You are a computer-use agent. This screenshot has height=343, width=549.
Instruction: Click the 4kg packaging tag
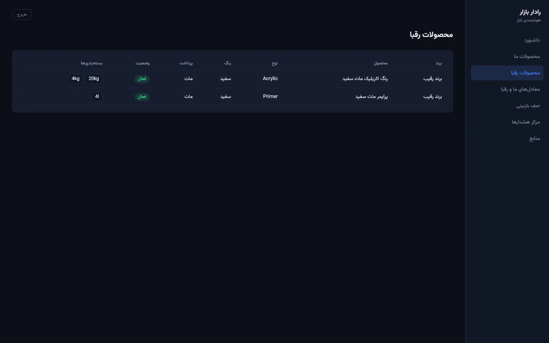(x=75, y=79)
